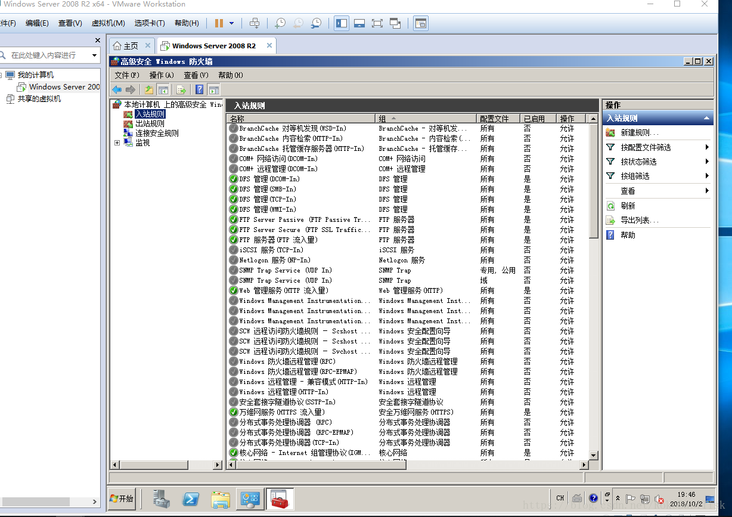The image size is (732, 517).
Task: Expand the 按组筛选 submenu
Action: click(707, 176)
